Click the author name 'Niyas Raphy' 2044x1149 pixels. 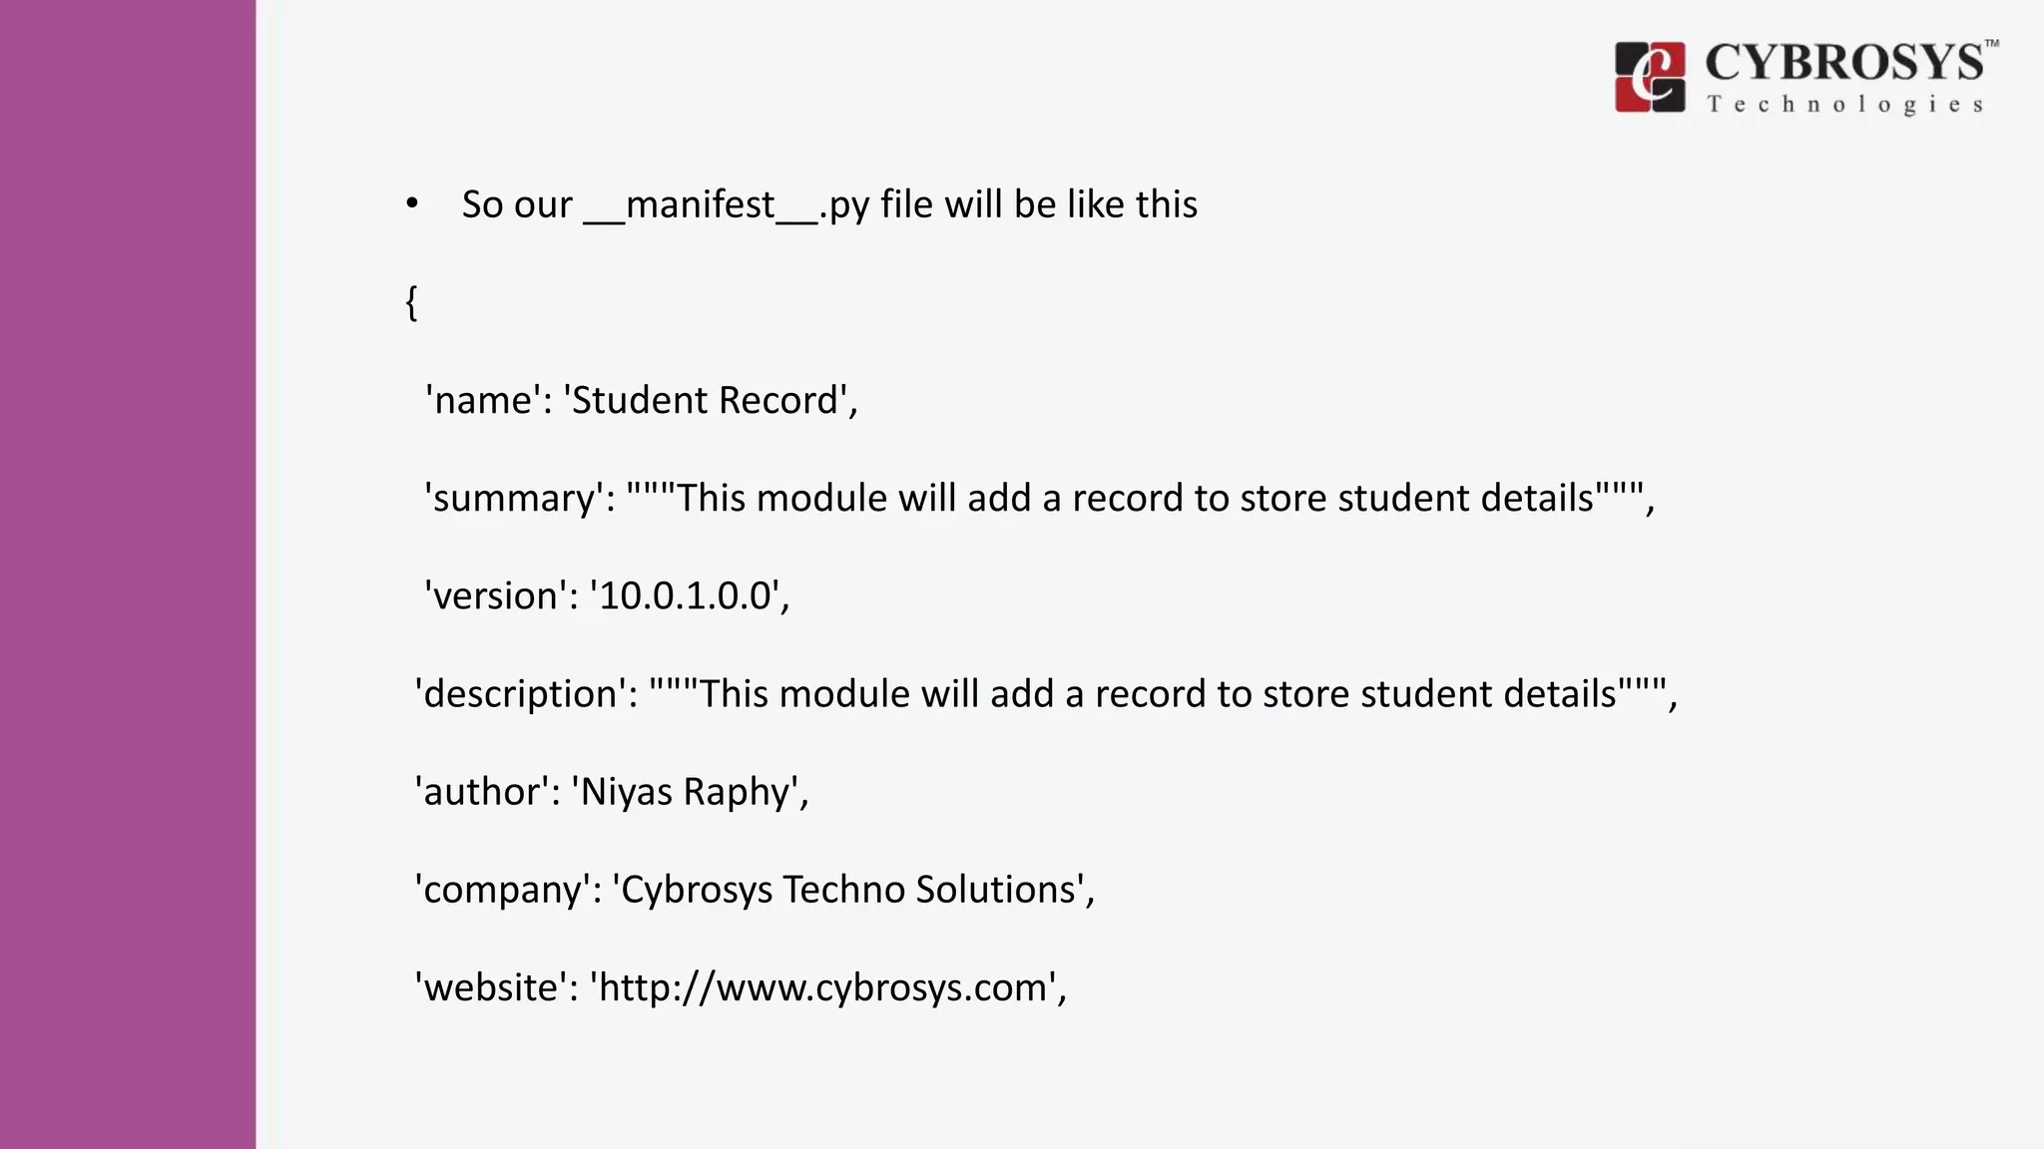pyautogui.click(x=686, y=791)
